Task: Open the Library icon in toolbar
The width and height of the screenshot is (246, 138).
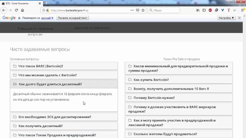Action: pyautogui.click(x=198, y=10)
